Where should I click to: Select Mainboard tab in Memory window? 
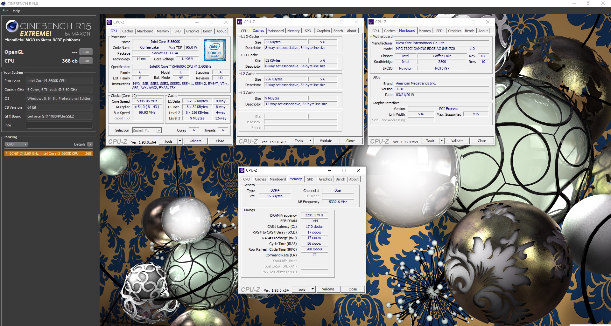[278, 179]
